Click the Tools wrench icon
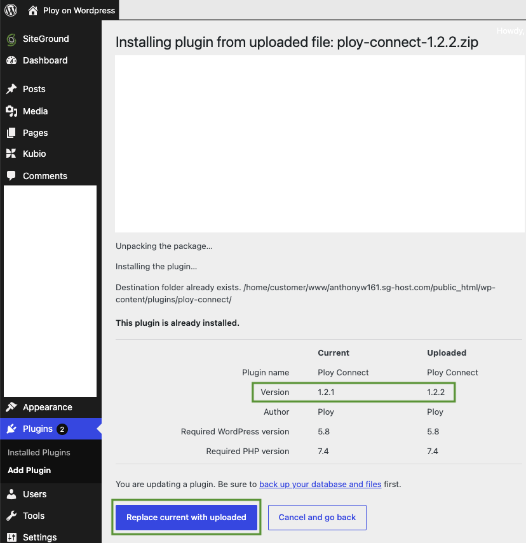The height and width of the screenshot is (543, 526). [11, 516]
